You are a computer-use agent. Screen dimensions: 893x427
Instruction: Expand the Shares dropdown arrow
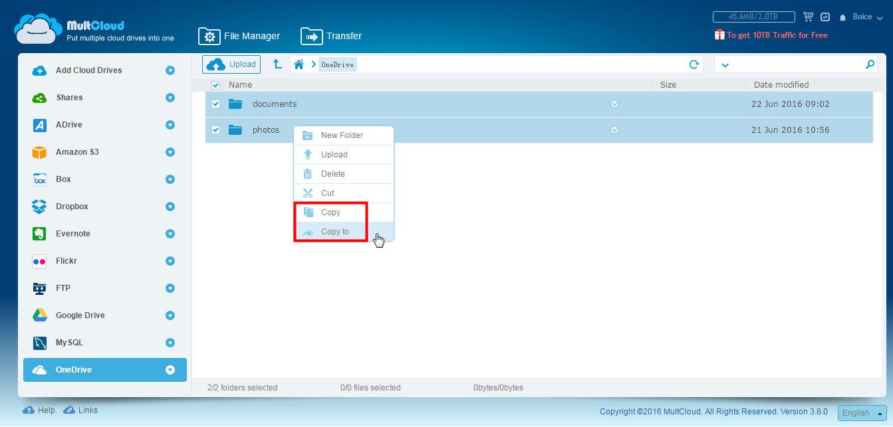click(170, 98)
